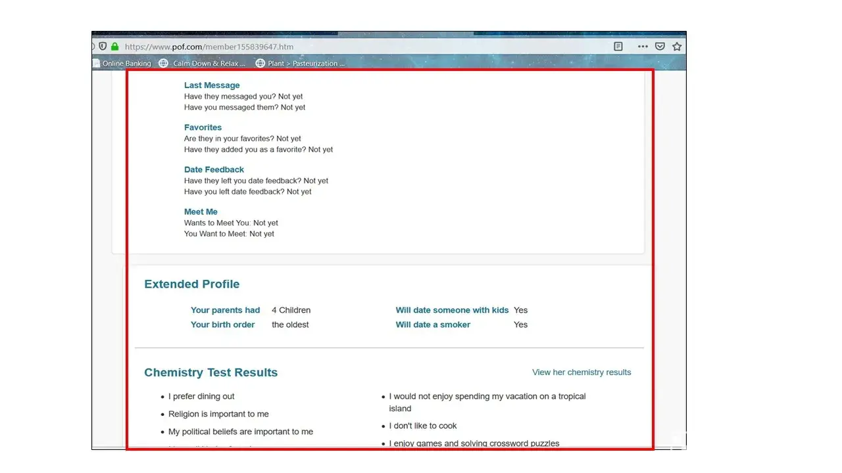
Task: Click the Date Feedback heading
Action: pyautogui.click(x=214, y=169)
